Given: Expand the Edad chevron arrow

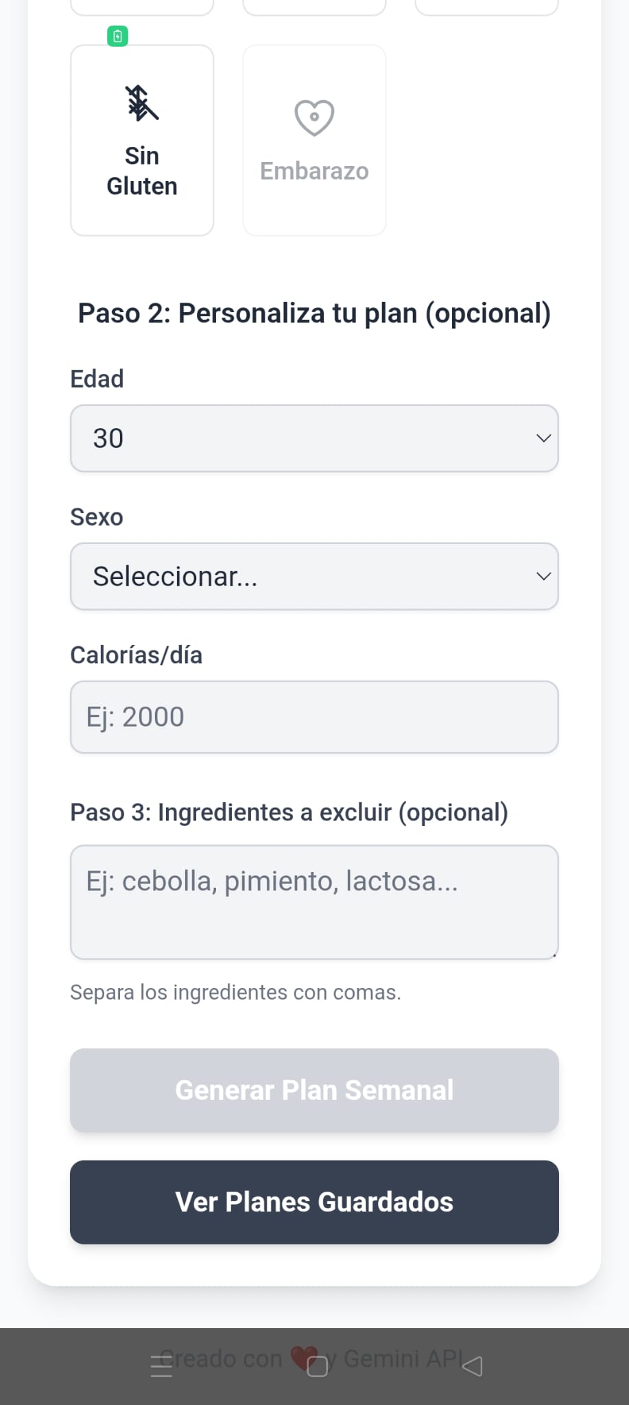Looking at the screenshot, I should [x=543, y=438].
